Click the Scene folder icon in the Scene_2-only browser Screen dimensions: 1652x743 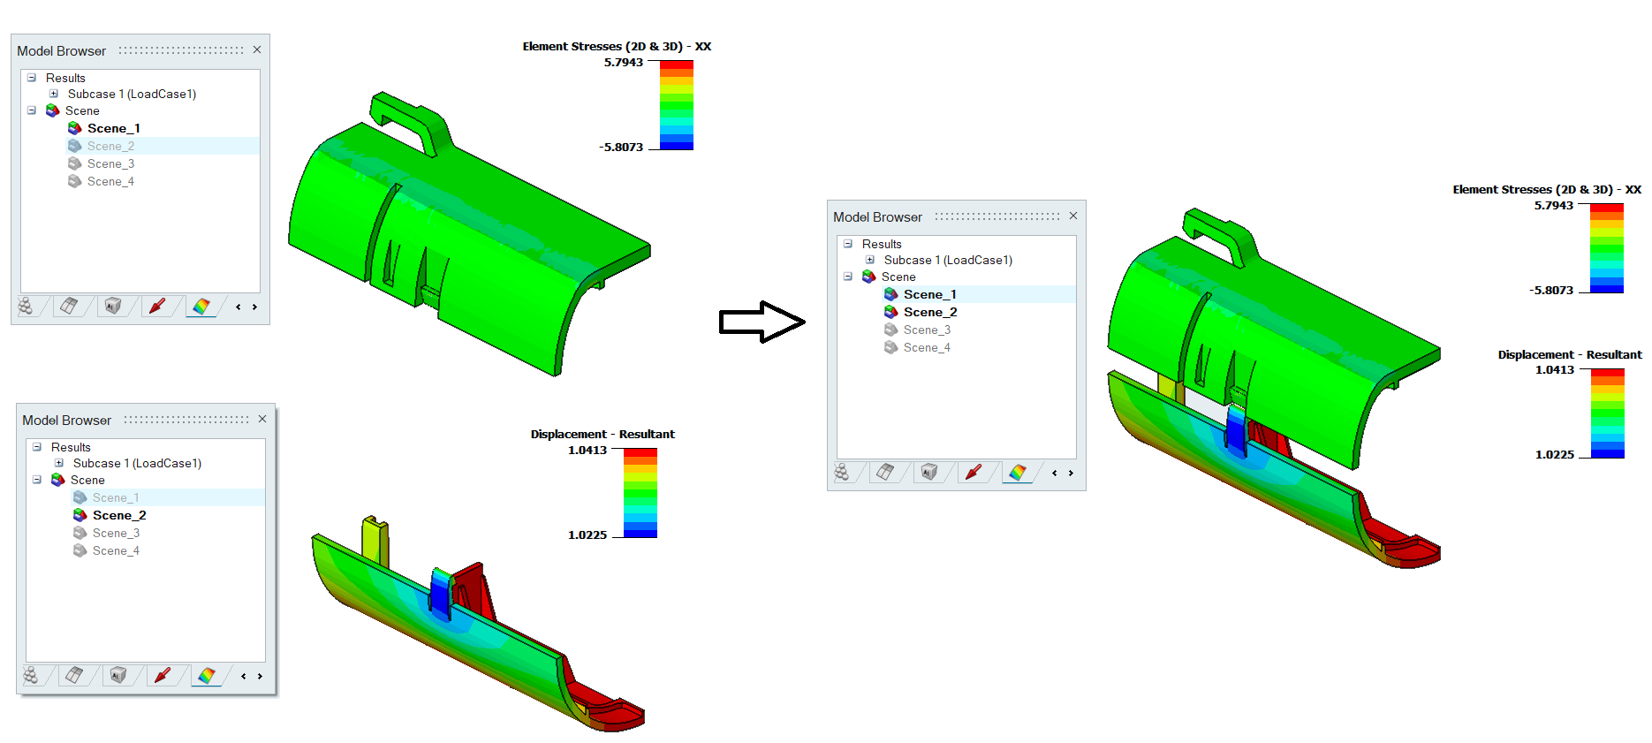point(58,480)
